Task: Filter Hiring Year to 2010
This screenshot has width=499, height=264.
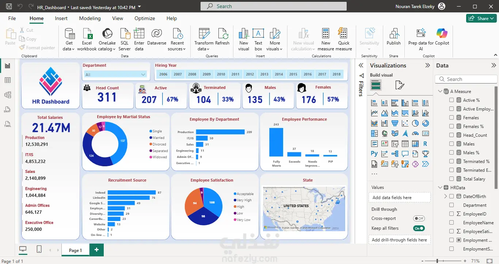Action: pyautogui.click(x=221, y=74)
